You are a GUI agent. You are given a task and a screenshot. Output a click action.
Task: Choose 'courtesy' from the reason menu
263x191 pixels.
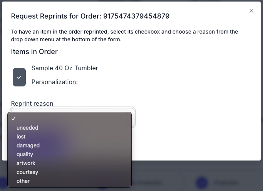point(27,172)
